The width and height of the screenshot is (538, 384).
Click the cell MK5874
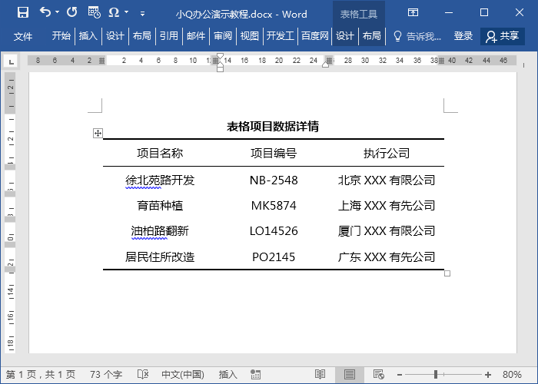point(274,205)
